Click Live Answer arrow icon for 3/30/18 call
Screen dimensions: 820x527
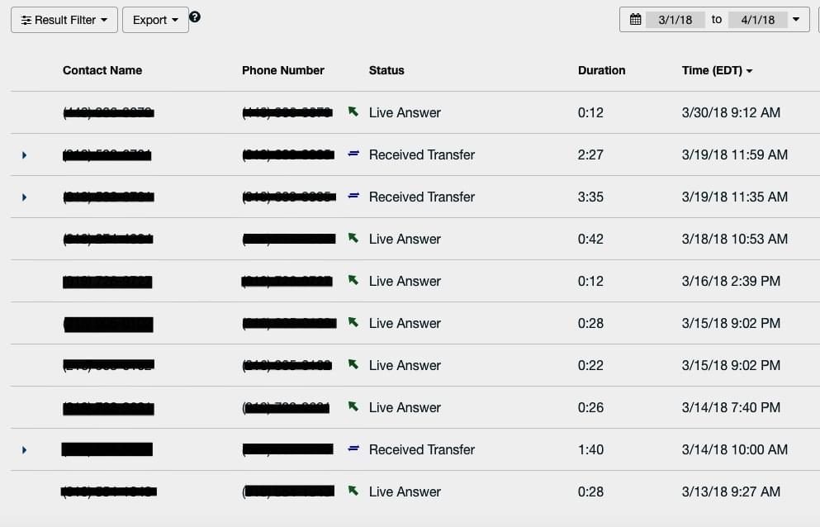click(353, 112)
